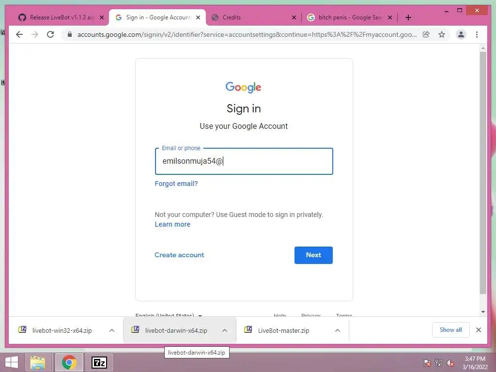Close the Release LiveBot tab
The height and width of the screenshot is (372, 496).
click(x=102, y=17)
